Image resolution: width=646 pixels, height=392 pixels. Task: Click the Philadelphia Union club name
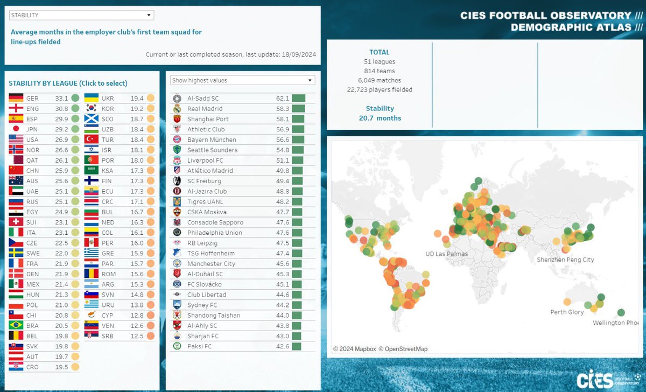point(215,233)
